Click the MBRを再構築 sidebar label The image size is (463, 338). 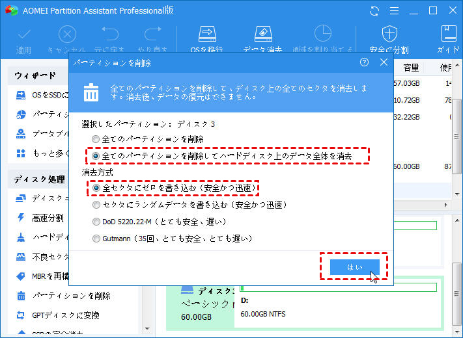point(50,276)
